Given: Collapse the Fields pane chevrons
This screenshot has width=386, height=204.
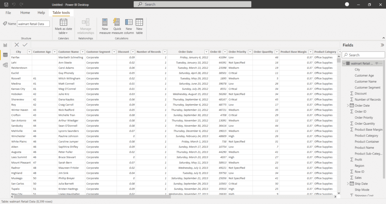Looking at the screenshot, I should [382, 45].
